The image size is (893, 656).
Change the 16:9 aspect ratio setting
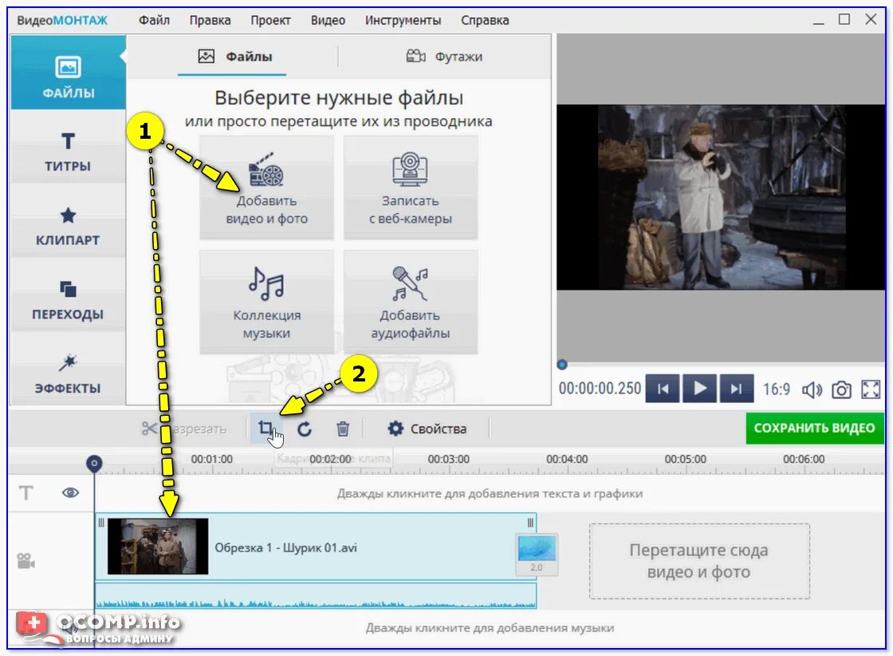coord(777,389)
